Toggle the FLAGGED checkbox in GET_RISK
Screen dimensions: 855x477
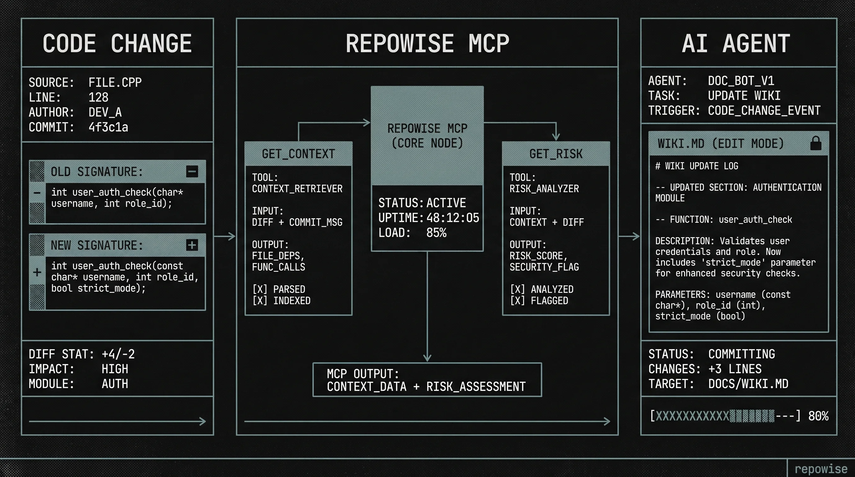[518, 301]
